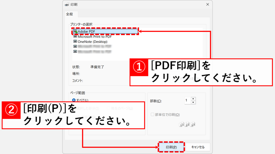275x154 pixels.
Task: Close the 印刷 dialog
Action: point(208,4)
